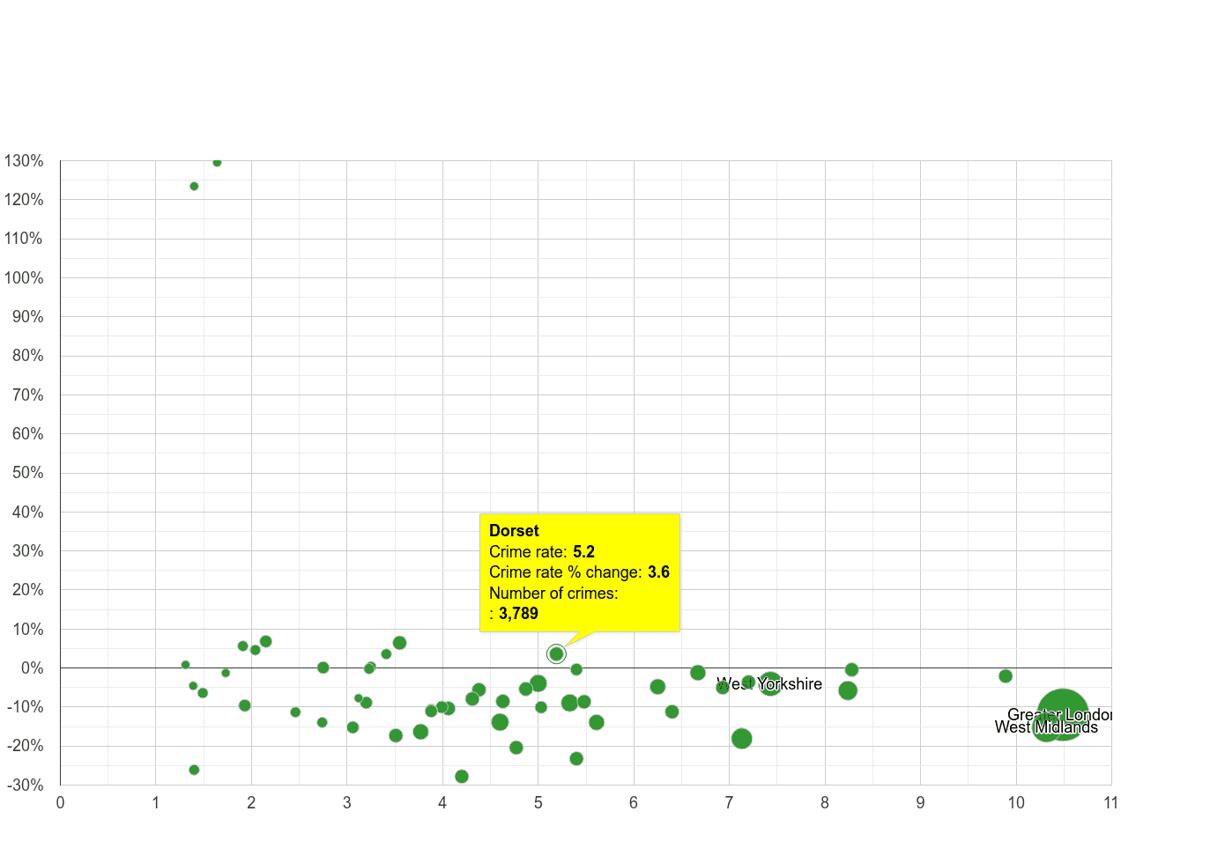Click the West Midlands label text

pos(1046,727)
